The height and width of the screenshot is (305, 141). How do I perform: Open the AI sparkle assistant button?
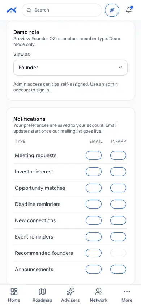point(112,10)
